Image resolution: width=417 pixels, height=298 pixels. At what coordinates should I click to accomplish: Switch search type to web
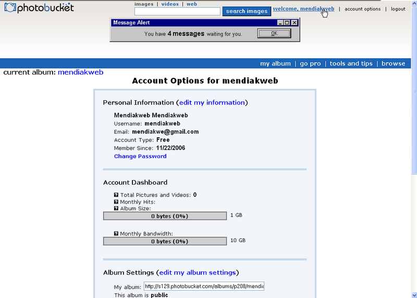[192, 4]
